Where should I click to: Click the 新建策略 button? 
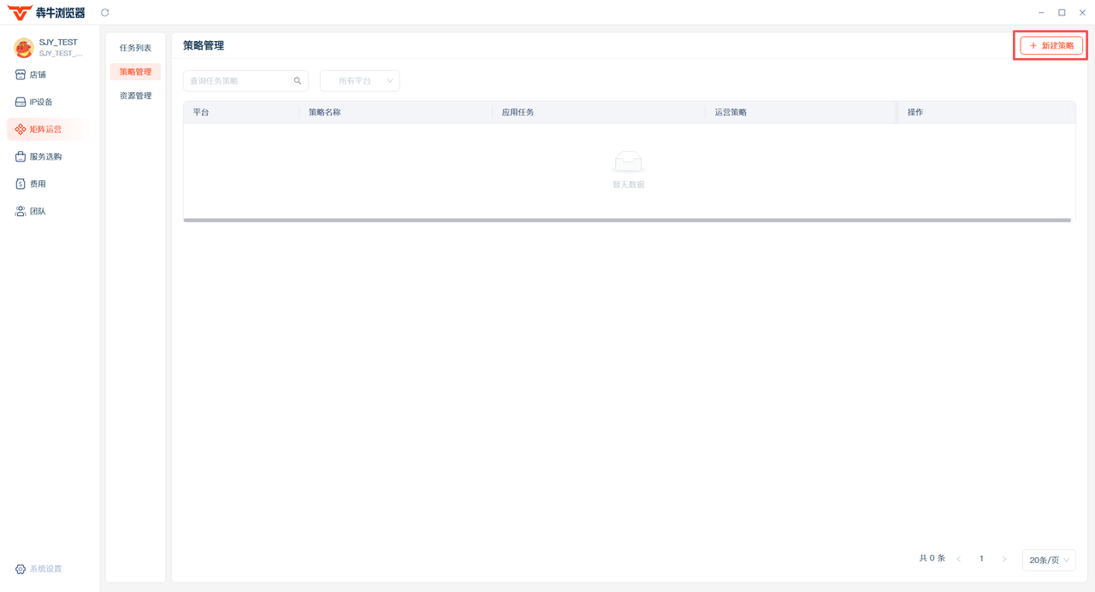coord(1051,45)
